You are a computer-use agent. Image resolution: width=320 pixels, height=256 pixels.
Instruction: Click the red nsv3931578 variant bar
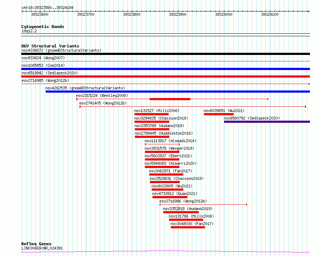coord(162,152)
